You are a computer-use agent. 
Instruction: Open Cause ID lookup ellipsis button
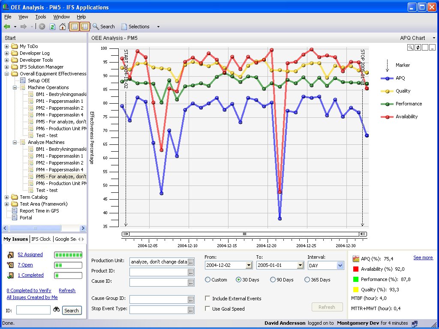click(191, 283)
